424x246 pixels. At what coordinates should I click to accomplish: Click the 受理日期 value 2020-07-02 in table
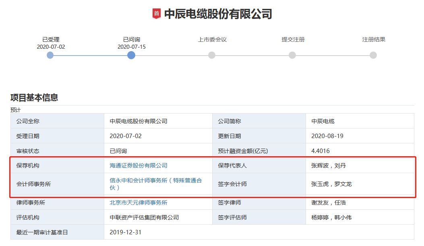(x=126, y=136)
